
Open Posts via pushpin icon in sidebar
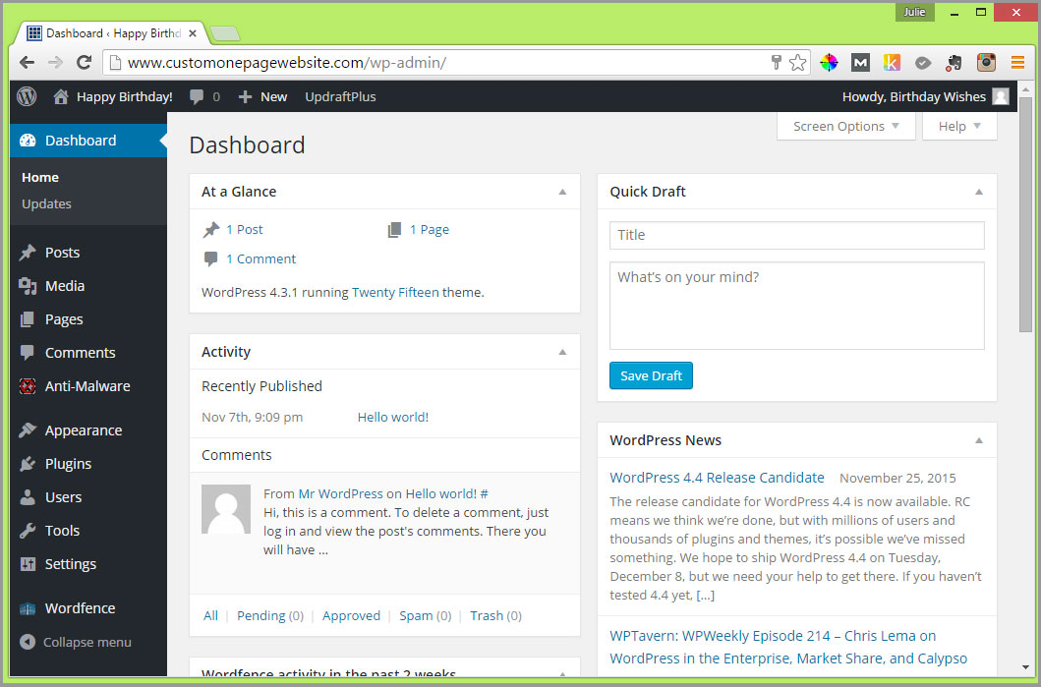tap(28, 253)
